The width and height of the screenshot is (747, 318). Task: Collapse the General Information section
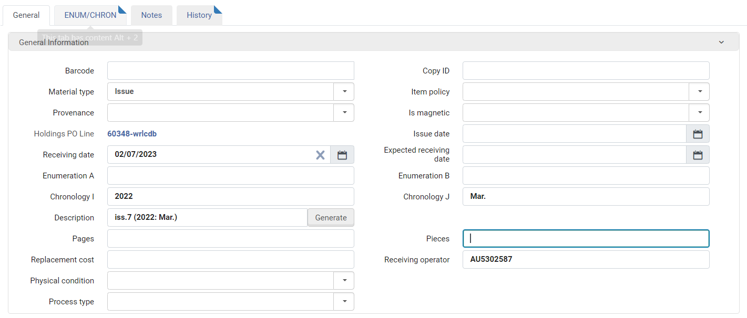[721, 42]
